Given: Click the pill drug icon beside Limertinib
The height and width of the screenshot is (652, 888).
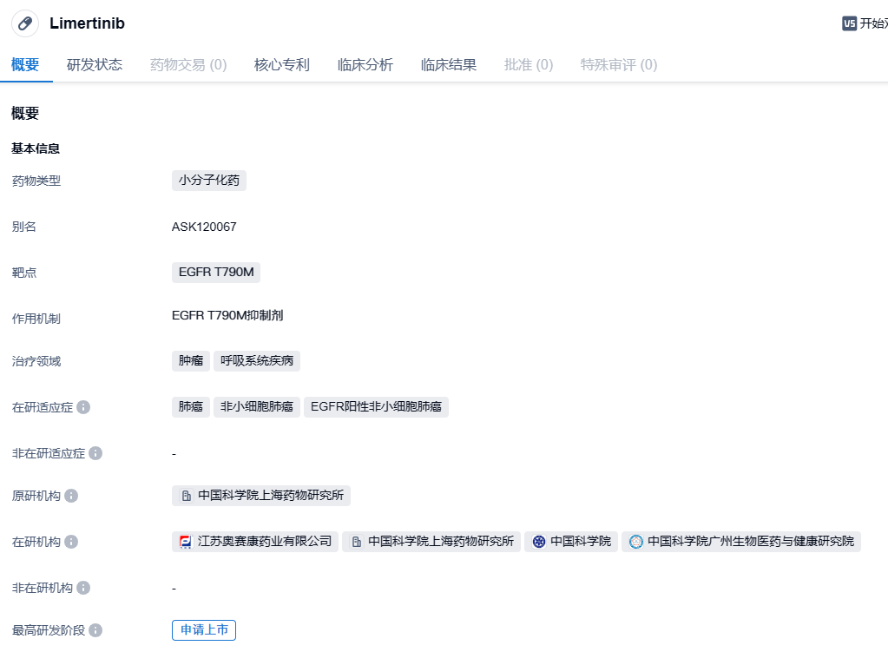Looking at the screenshot, I should (x=25, y=23).
